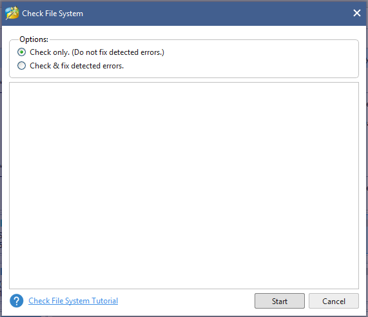Click the "Check File System" title bar text

click(53, 14)
